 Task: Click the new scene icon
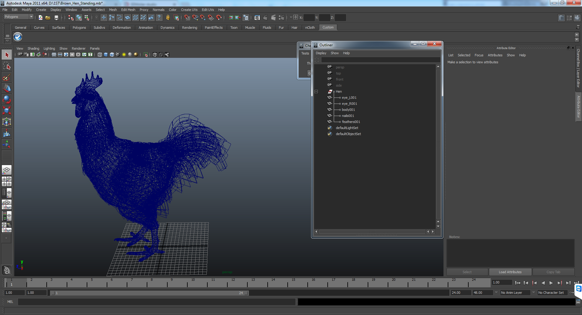pyautogui.click(x=40, y=18)
